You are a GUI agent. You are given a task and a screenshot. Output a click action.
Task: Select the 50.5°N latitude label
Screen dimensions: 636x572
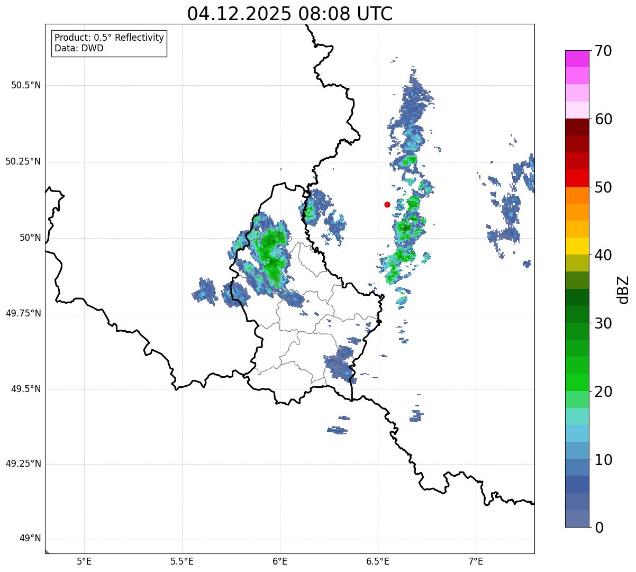click(x=26, y=86)
